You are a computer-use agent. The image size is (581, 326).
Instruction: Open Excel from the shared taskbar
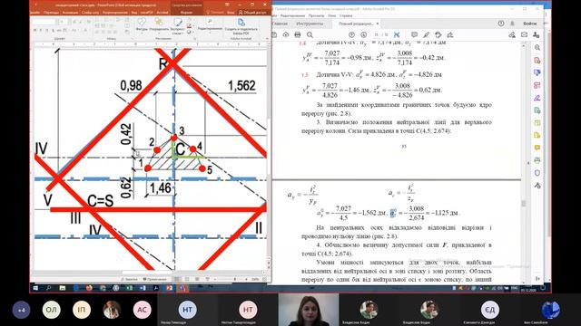click(x=129, y=288)
